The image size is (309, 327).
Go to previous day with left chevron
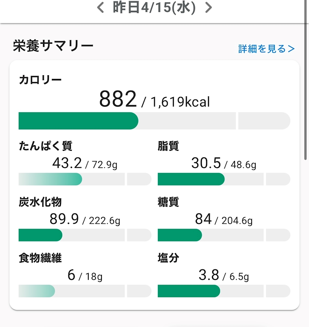100,8
